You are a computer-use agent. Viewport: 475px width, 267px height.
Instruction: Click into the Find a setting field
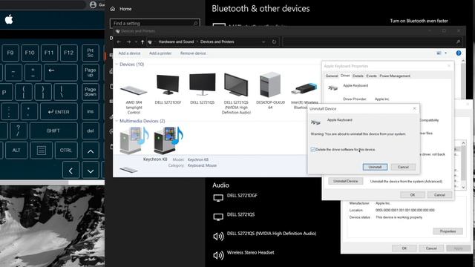click(x=155, y=23)
